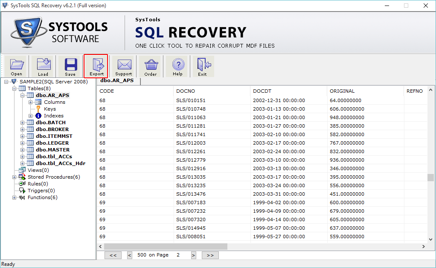Image resolution: width=436 pixels, height=268 pixels.
Task: Open the Help icon
Action: (177, 66)
